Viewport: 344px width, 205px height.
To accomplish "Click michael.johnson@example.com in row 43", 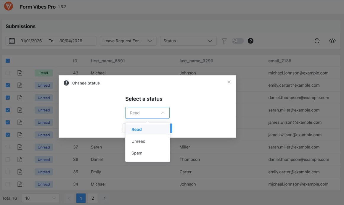I will pos(298,73).
